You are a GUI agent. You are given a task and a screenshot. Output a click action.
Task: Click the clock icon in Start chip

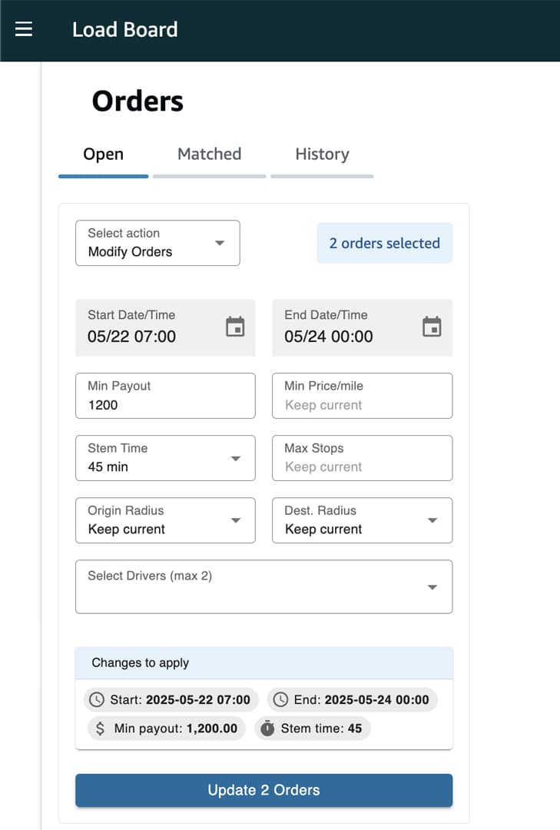tap(97, 699)
